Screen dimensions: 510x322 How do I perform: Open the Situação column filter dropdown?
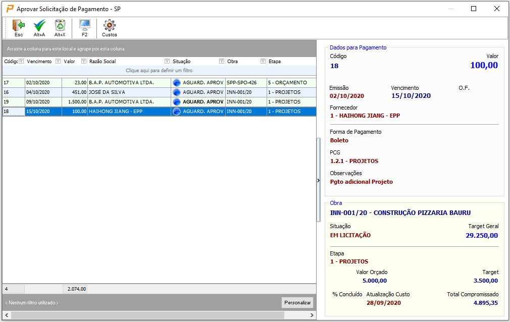[x=222, y=61]
